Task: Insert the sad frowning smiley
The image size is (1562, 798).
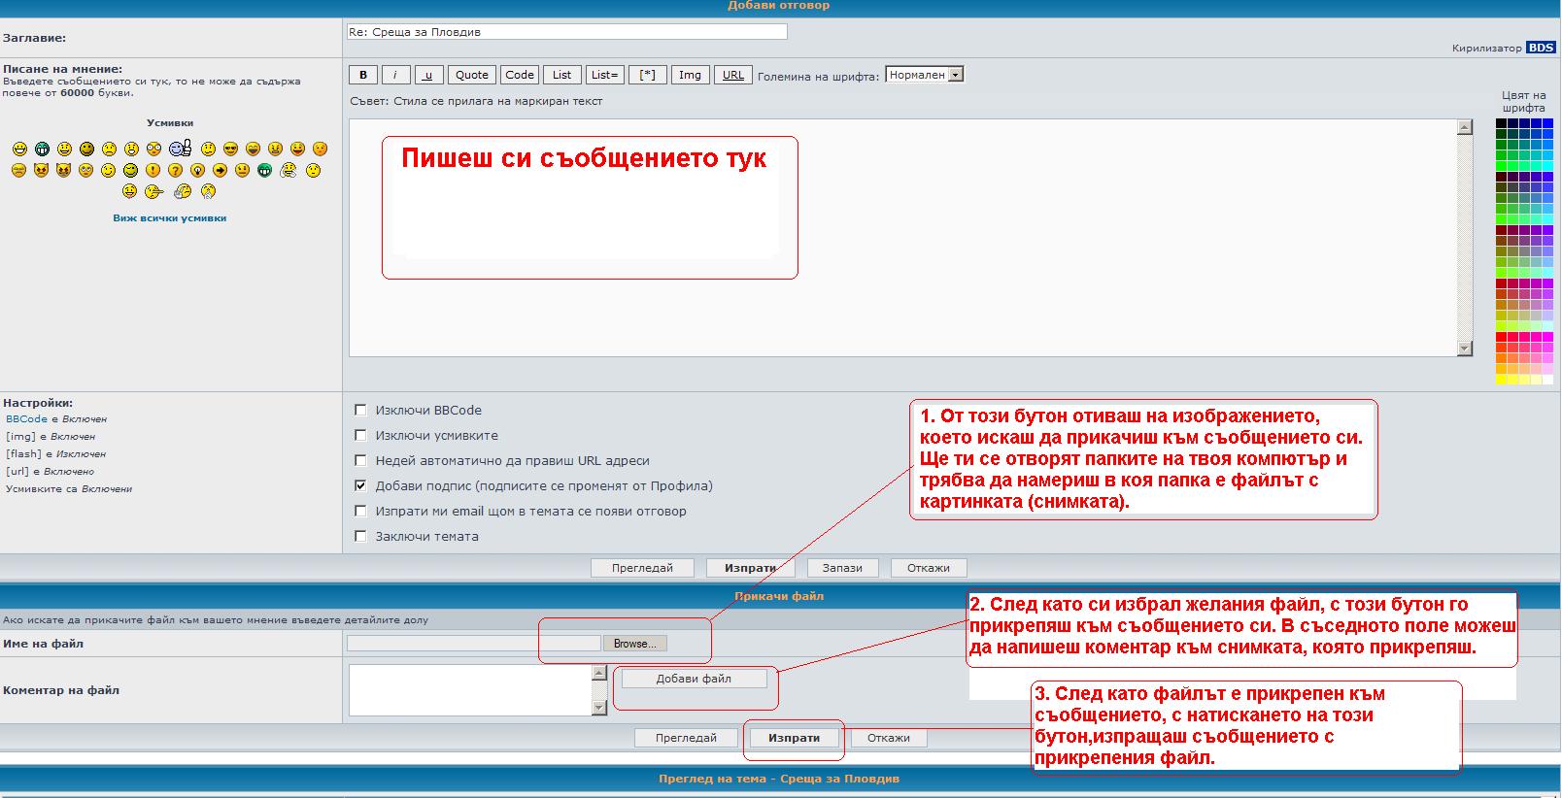Action: pos(109,149)
